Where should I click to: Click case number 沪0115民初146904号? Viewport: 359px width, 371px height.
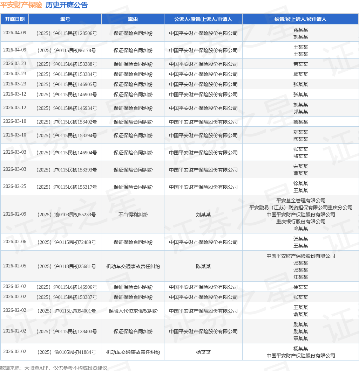point(67,153)
